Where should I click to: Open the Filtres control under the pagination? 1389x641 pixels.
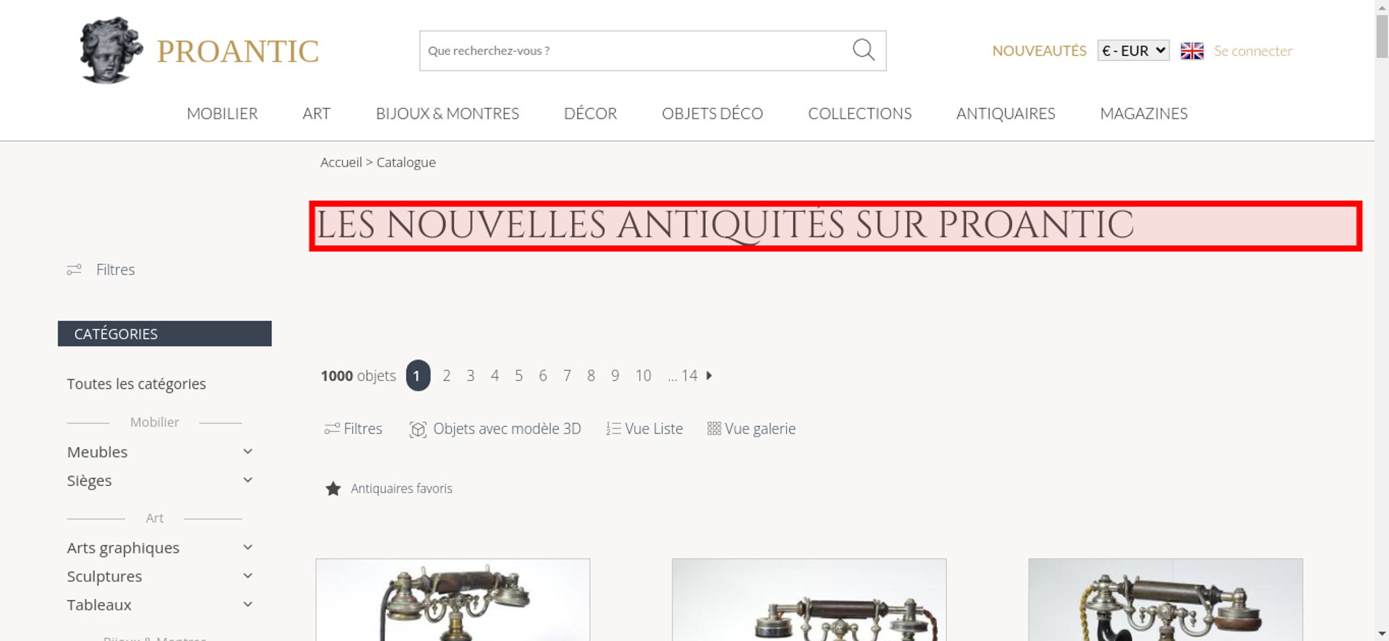pyautogui.click(x=354, y=429)
